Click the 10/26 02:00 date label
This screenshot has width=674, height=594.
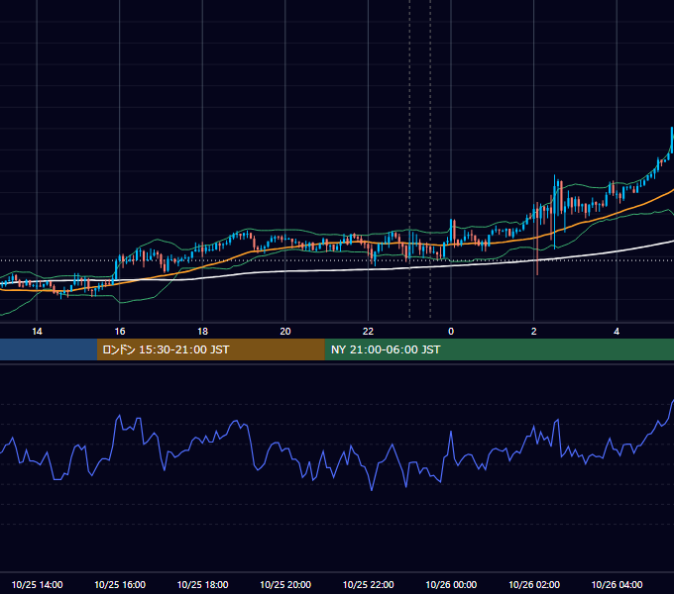534,584
